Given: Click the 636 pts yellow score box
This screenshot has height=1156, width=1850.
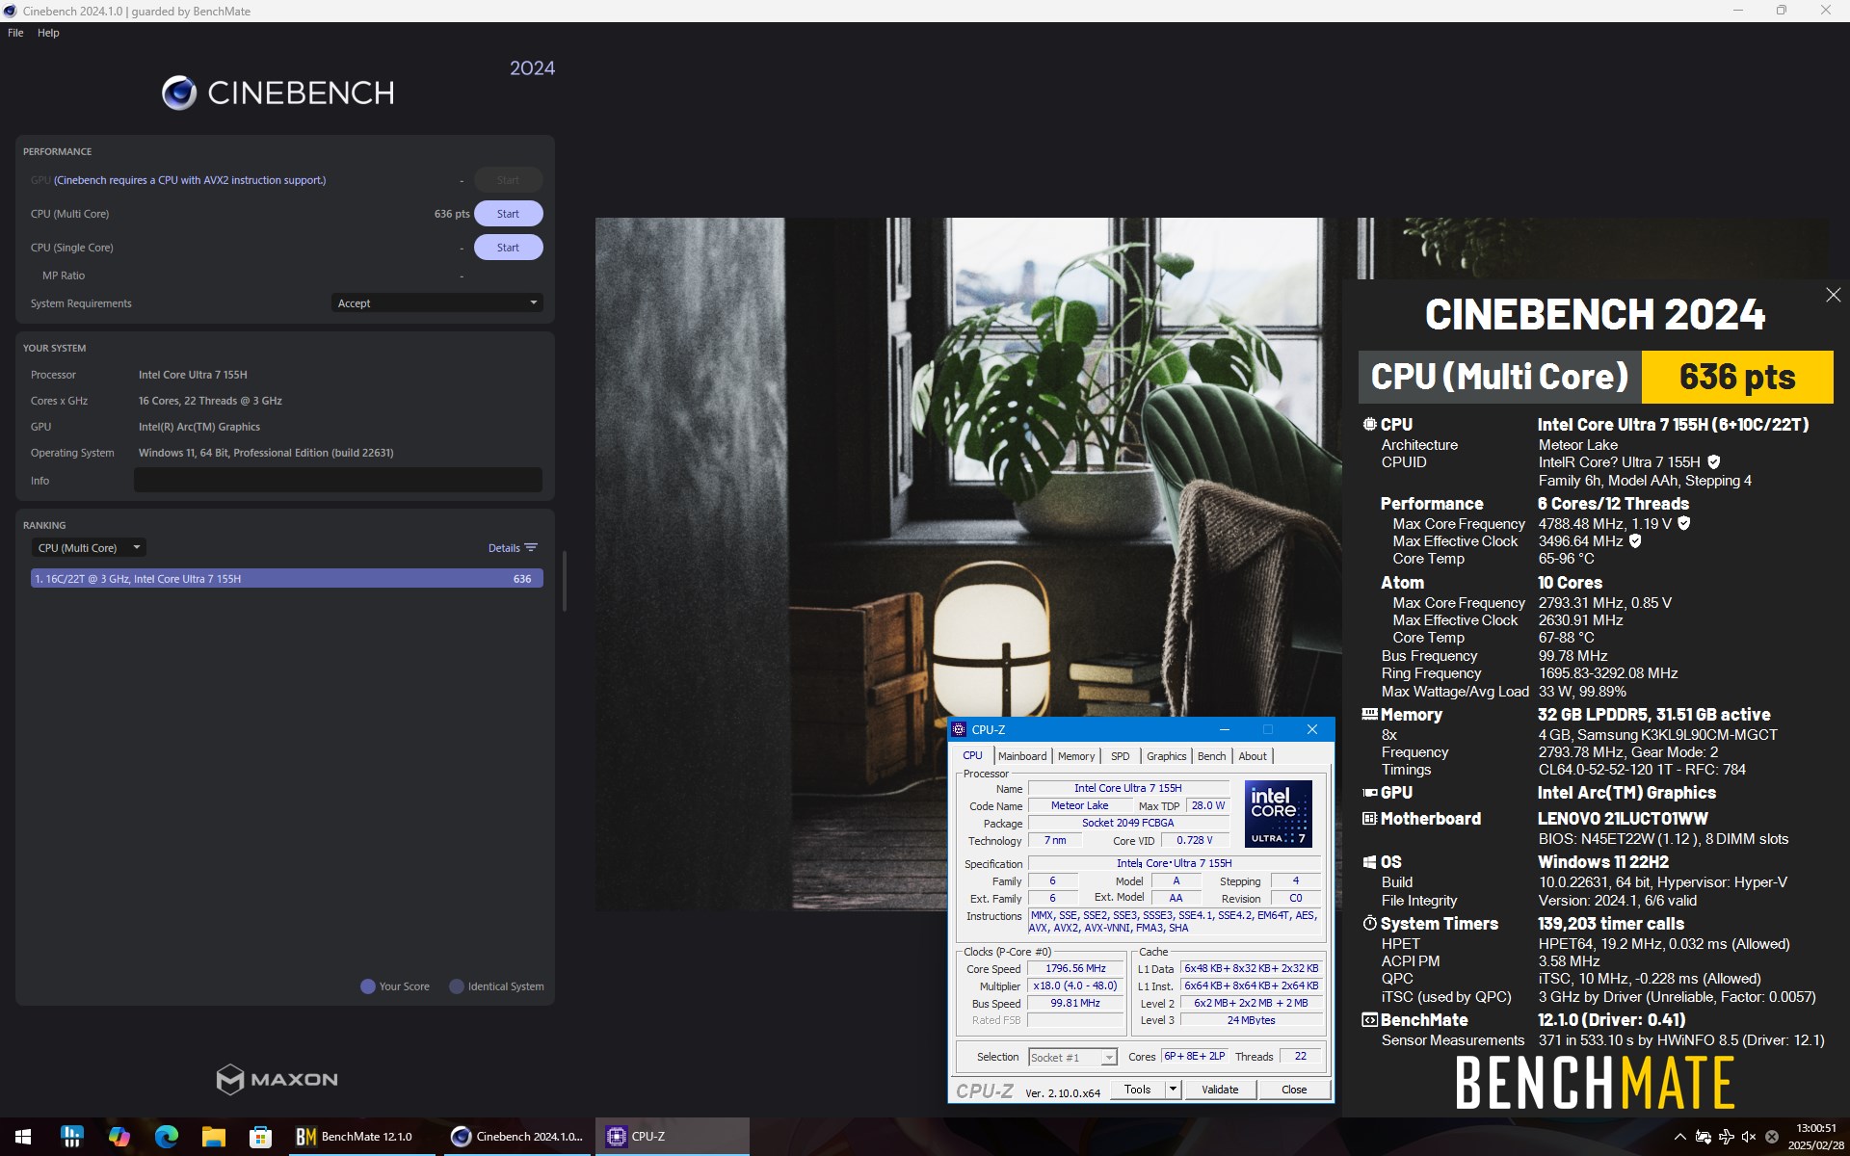Looking at the screenshot, I should [x=1737, y=377].
